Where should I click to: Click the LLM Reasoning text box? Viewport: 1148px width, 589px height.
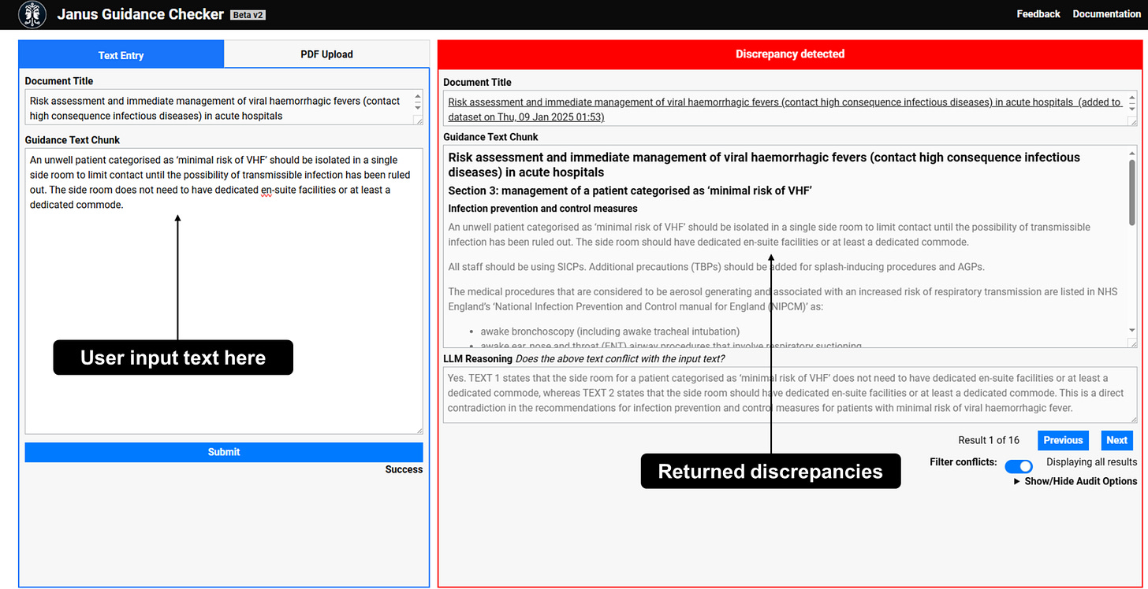coord(790,395)
